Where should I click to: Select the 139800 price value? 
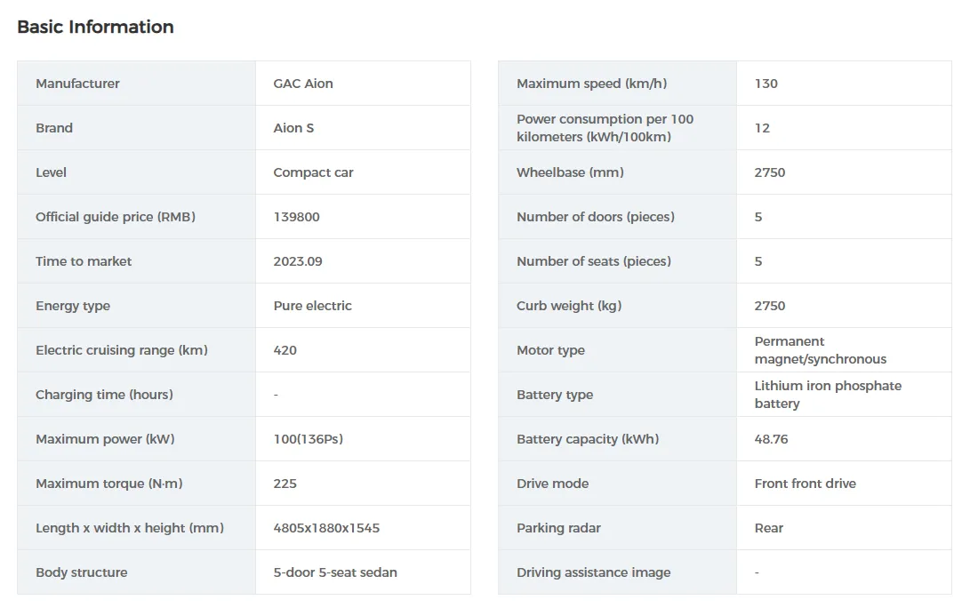pos(296,217)
